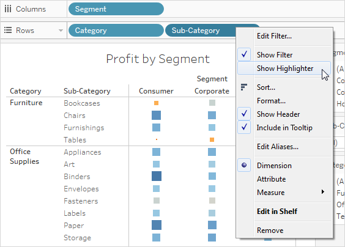Click the Segment pill on Columns
Viewport: 345px width, 247px height.
[x=116, y=9]
